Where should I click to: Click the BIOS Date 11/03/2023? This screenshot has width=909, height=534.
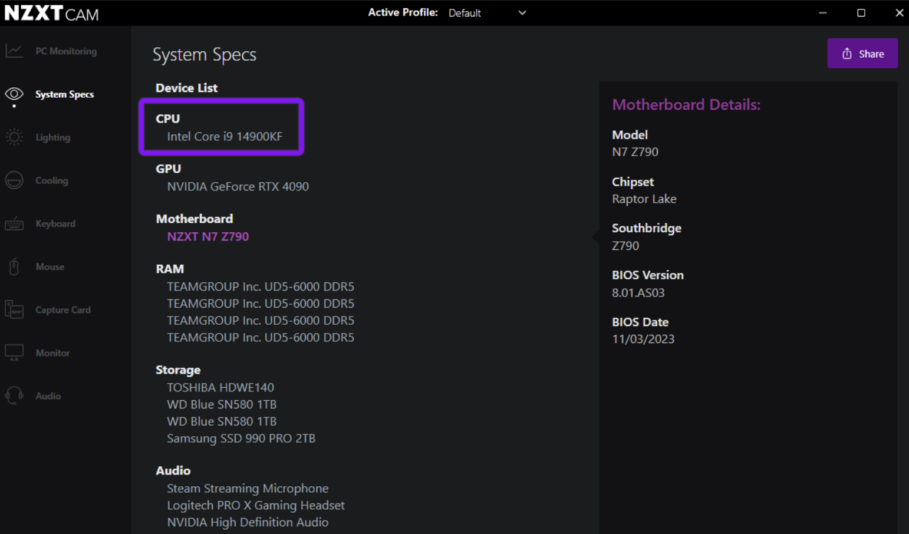coord(643,339)
